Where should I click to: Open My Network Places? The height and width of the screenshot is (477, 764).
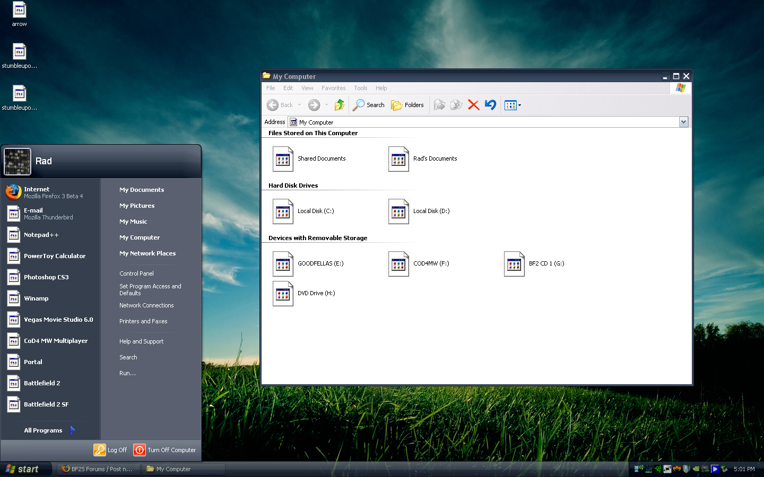coord(147,253)
